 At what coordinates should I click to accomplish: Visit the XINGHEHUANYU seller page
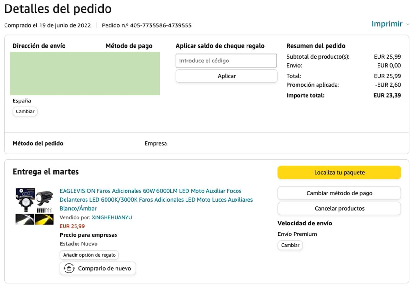click(112, 217)
